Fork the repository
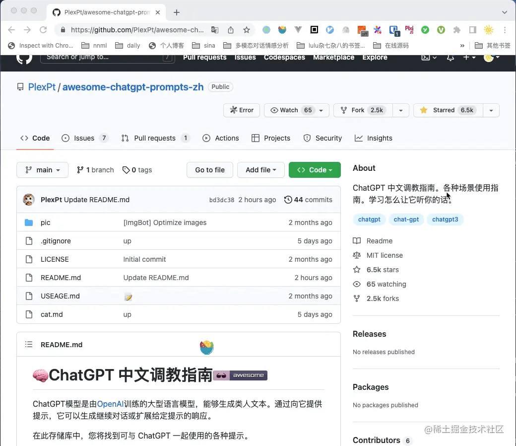 click(363, 110)
